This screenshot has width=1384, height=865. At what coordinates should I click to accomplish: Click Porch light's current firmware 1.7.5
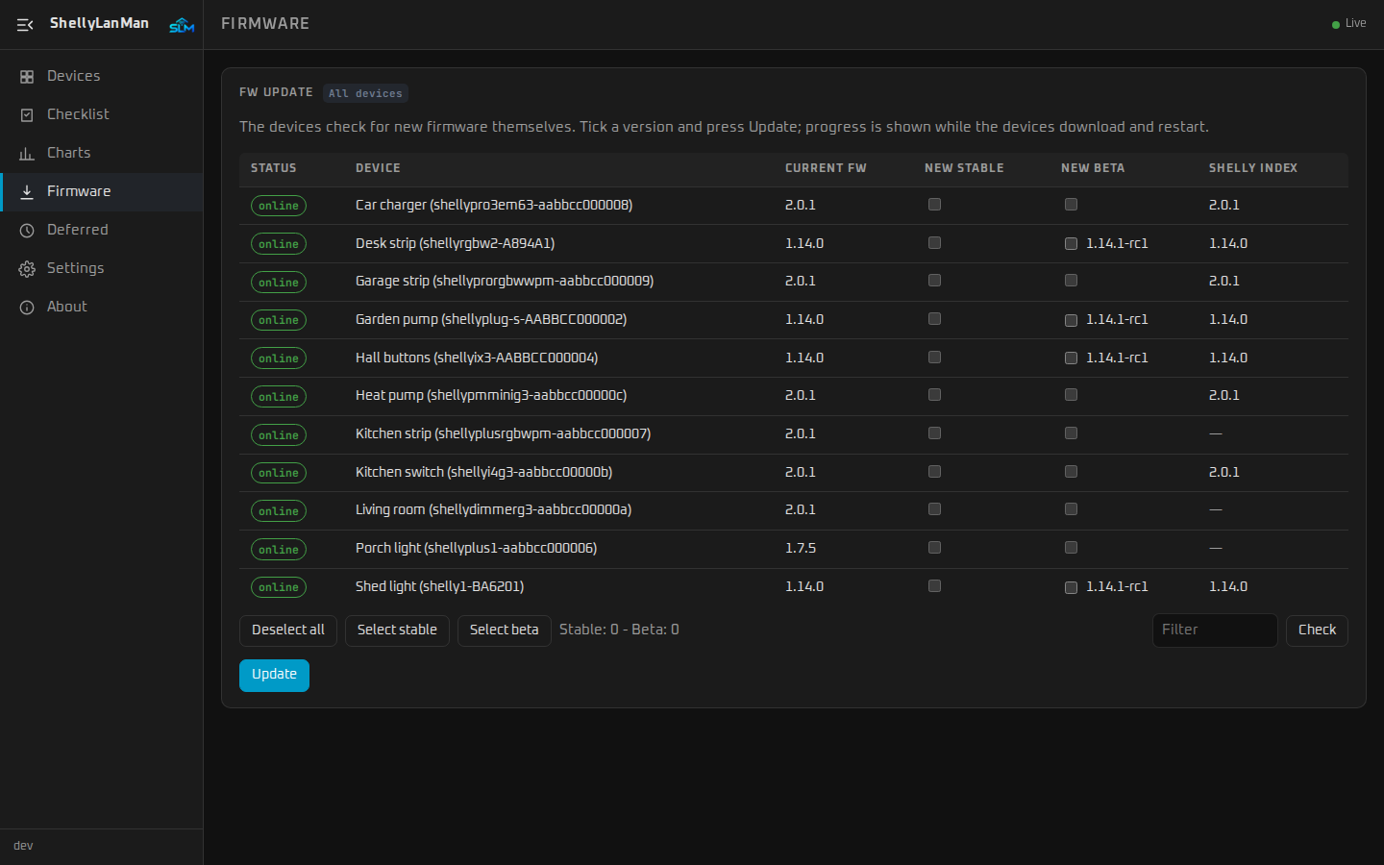(801, 548)
